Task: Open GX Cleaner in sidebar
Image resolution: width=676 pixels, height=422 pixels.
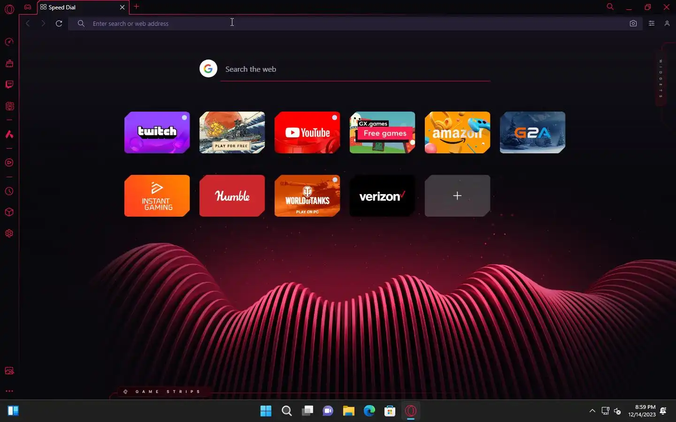Action: pyautogui.click(x=9, y=63)
